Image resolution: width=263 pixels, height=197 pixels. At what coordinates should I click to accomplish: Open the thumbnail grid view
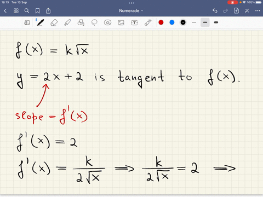[16, 11]
